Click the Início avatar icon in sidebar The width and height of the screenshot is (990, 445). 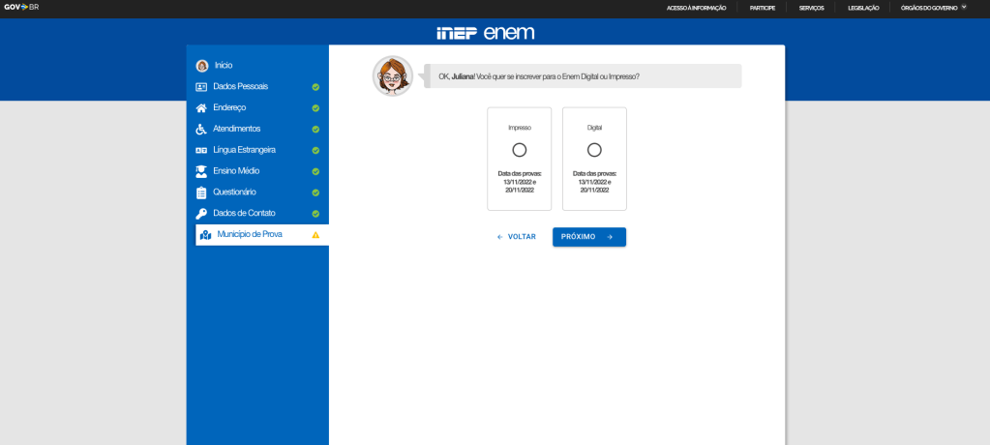(202, 66)
